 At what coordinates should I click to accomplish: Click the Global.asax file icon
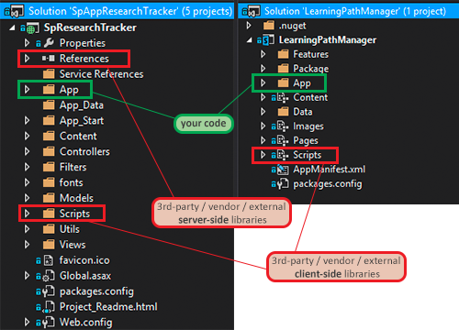click(49, 276)
